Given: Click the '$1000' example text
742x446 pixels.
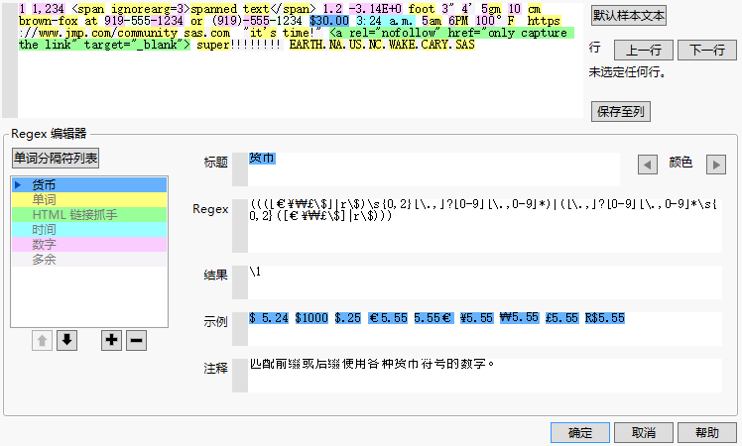Looking at the screenshot, I should coord(311,318).
